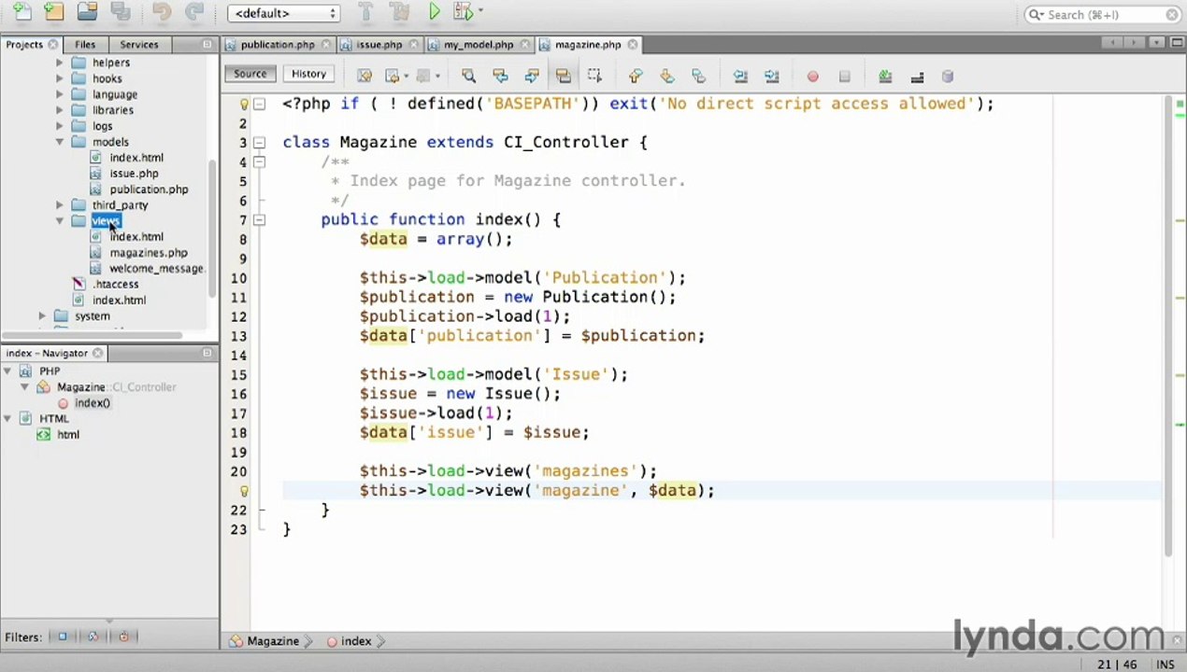The image size is (1187, 672).
Task: Open the Files panel tab
Action: pos(84,45)
